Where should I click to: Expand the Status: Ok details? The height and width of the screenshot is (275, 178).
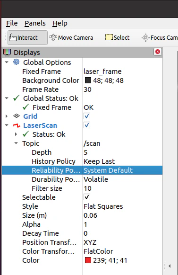point(16,134)
